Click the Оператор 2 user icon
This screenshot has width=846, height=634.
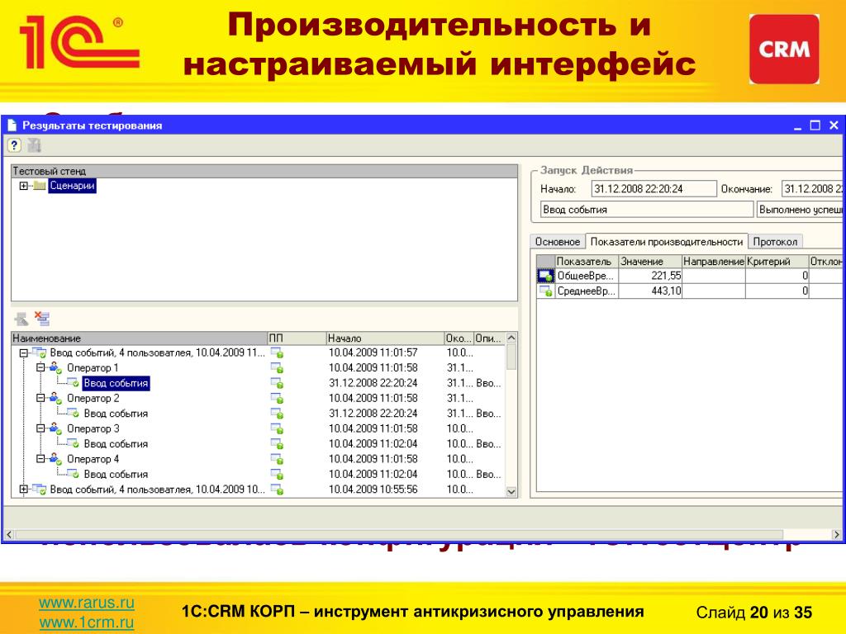(x=55, y=399)
